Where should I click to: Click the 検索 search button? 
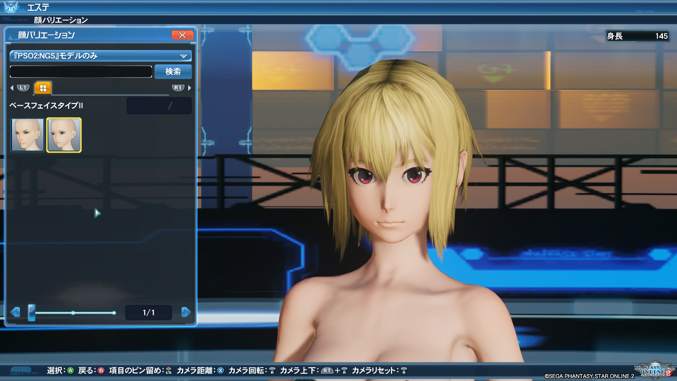pos(173,72)
